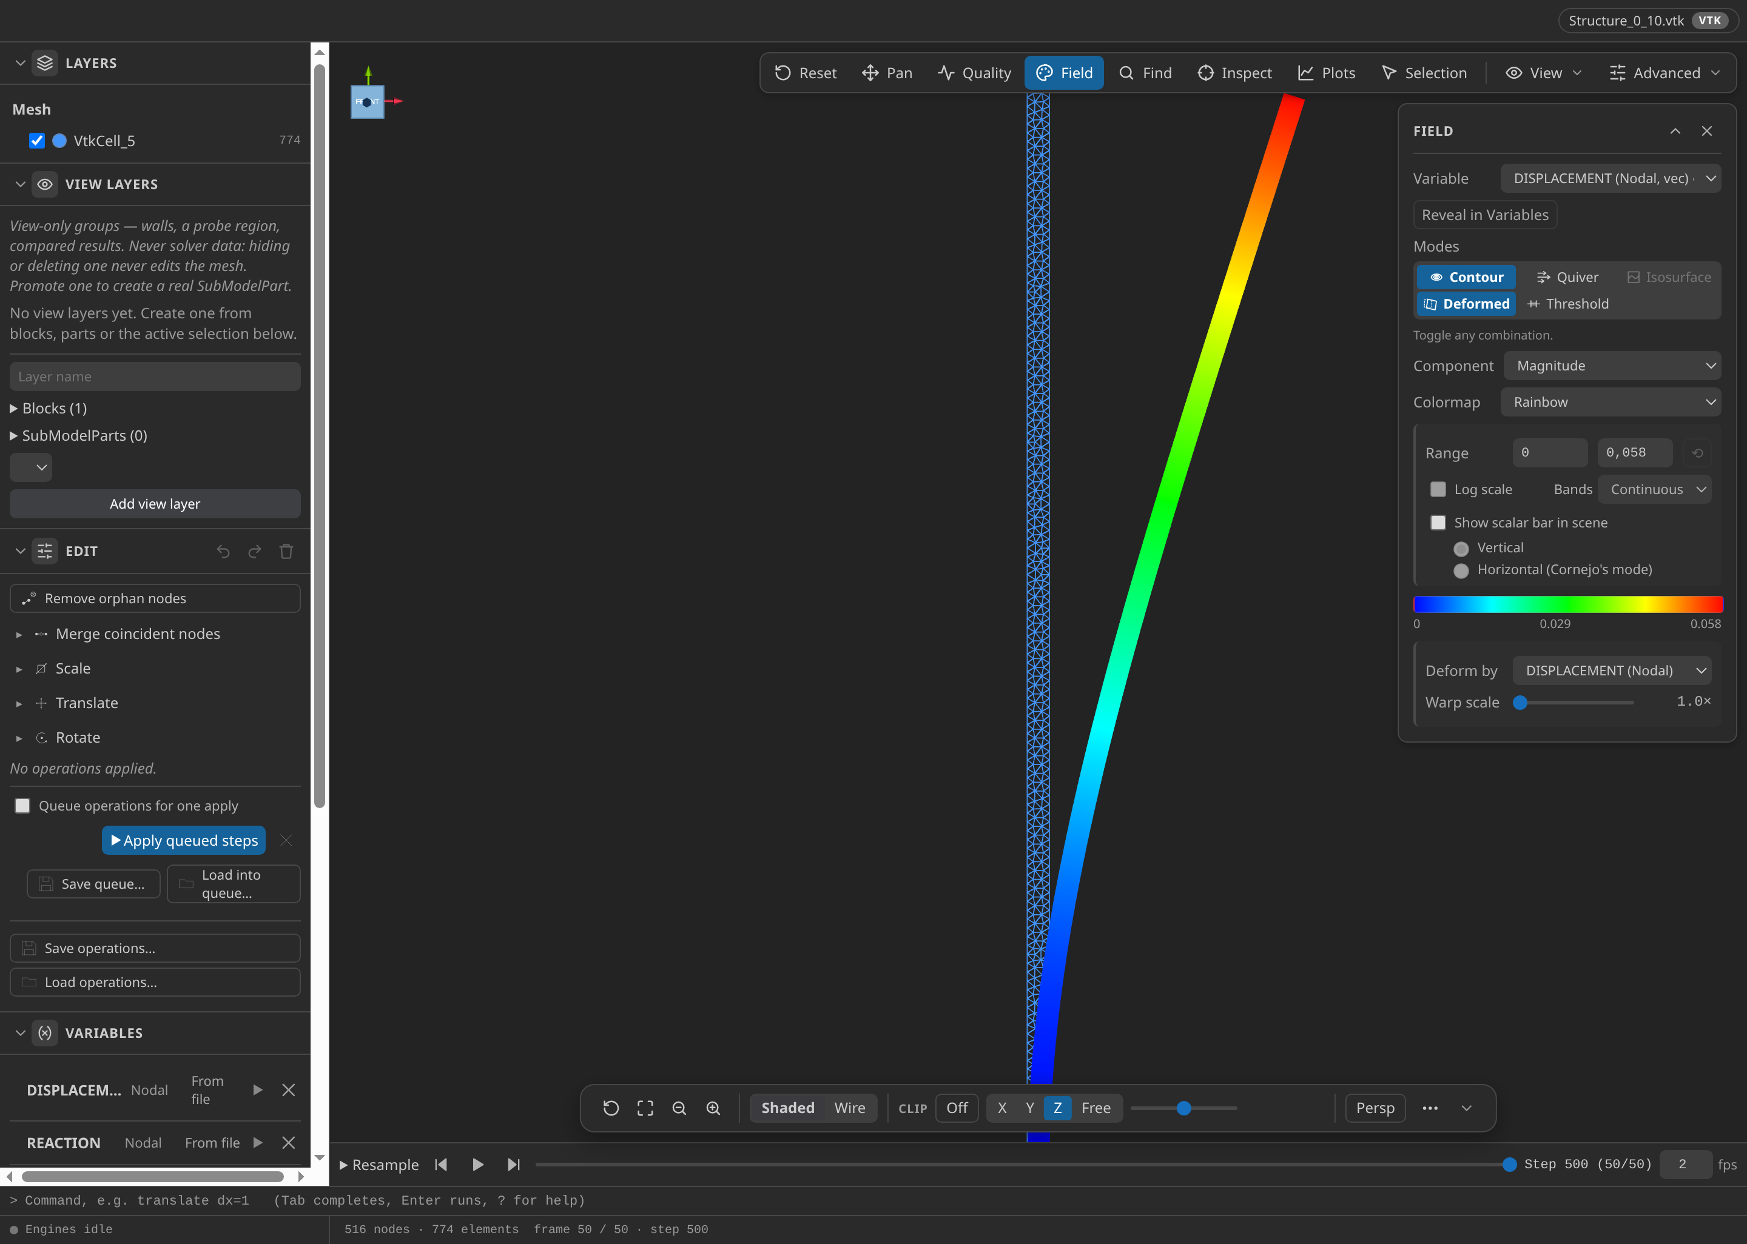Check Show scalar bar in scene
Image resolution: width=1747 pixels, height=1244 pixels.
pos(1438,523)
